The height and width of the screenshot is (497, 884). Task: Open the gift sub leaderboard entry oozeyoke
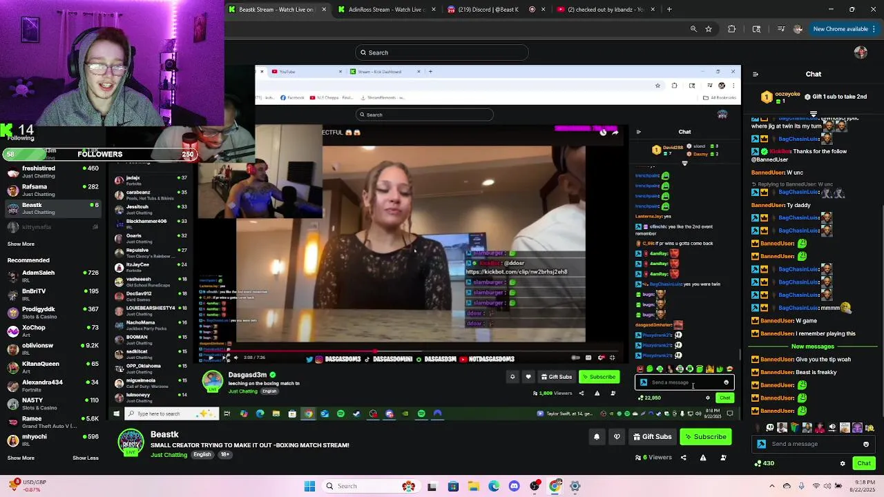coord(782,97)
